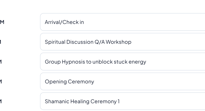
Task: Select the Group Hypnosis activity field
Action: 123,62
